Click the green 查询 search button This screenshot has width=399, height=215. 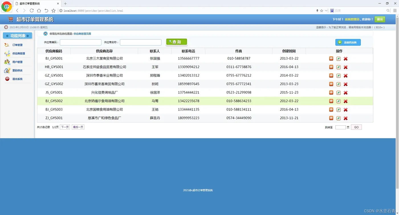click(176, 42)
